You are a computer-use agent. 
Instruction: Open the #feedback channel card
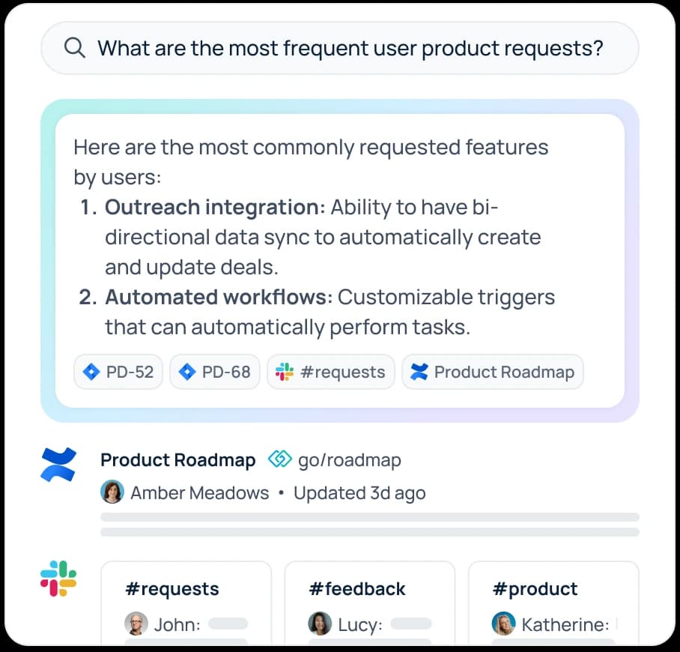click(370, 603)
